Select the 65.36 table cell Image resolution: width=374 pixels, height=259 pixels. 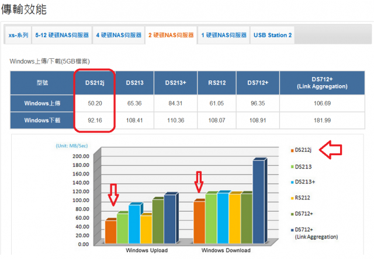click(135, 103)
